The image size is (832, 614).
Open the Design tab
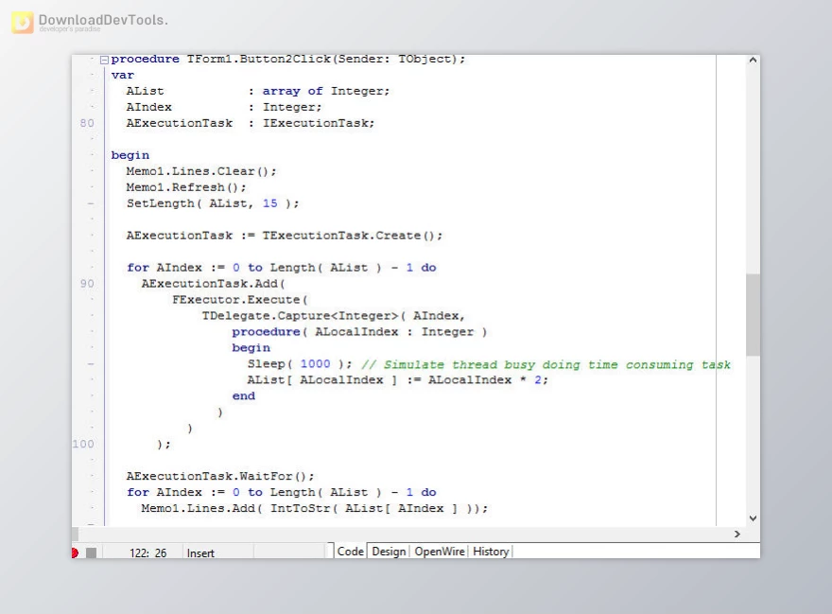click(x=389, y=552)
